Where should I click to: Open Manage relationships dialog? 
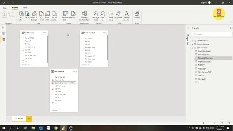pyautogui.click(x=84, y=16)
